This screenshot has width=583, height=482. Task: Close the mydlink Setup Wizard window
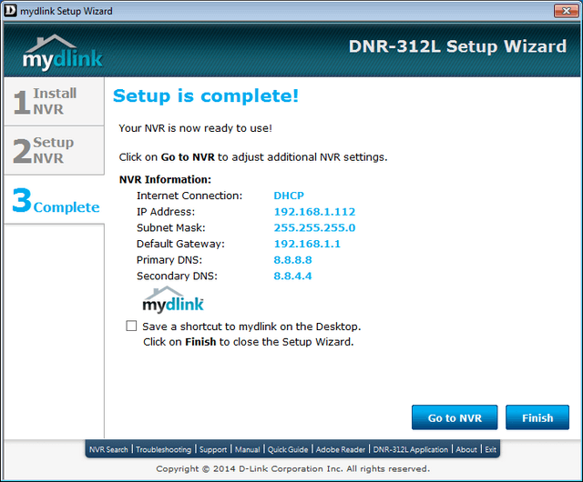click(566, 11)
